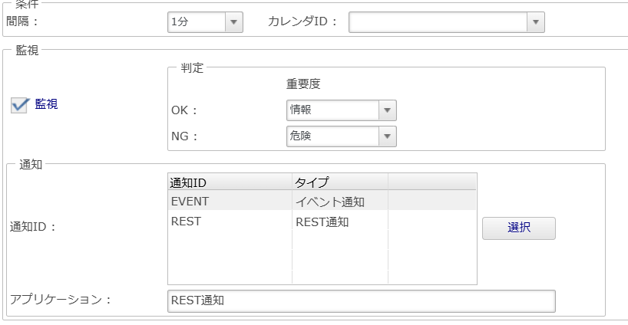
Task: Click the empty third column header
Action: click(431, 182)
